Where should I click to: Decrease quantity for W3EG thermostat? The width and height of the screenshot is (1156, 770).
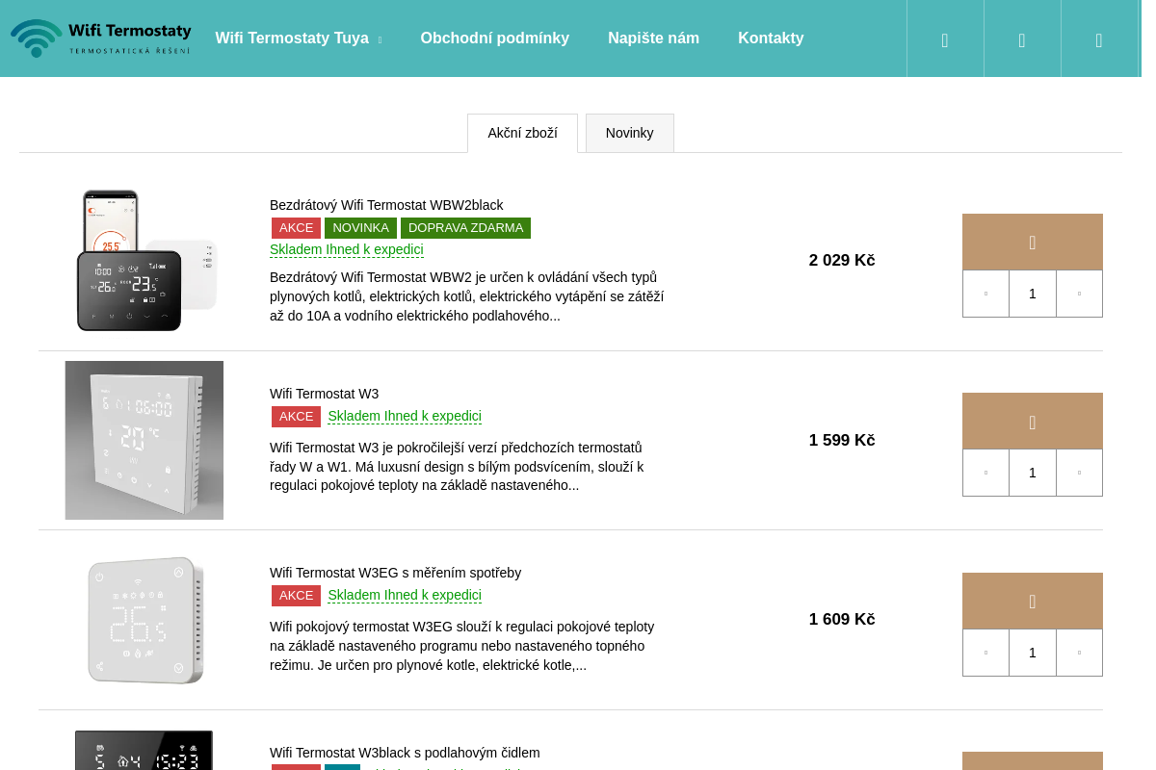click(985, 653)
